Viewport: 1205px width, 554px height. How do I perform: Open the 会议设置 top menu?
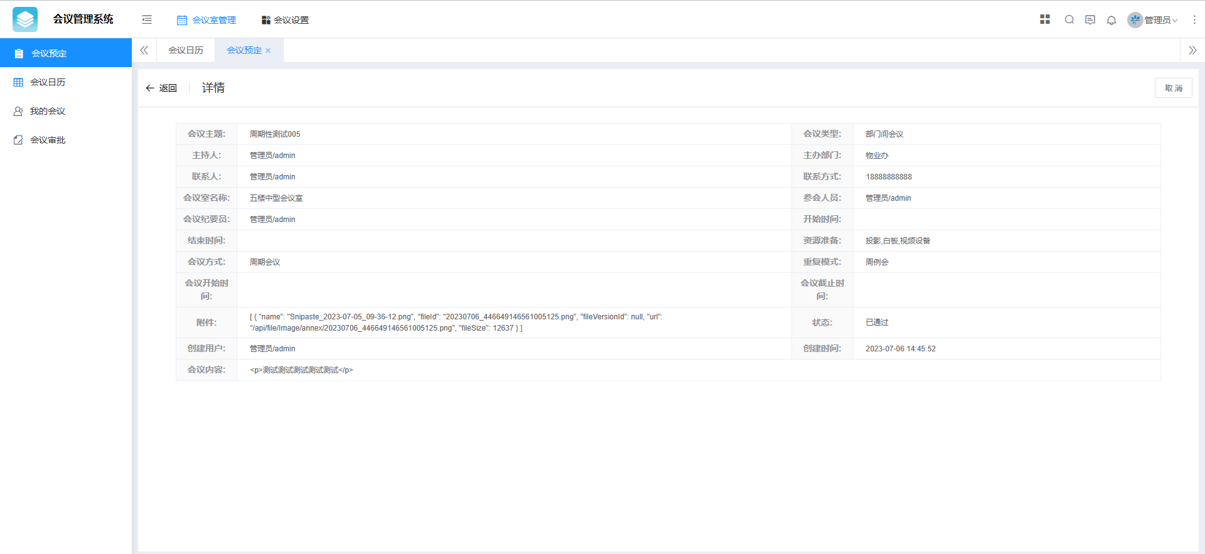tap(285, 20)
